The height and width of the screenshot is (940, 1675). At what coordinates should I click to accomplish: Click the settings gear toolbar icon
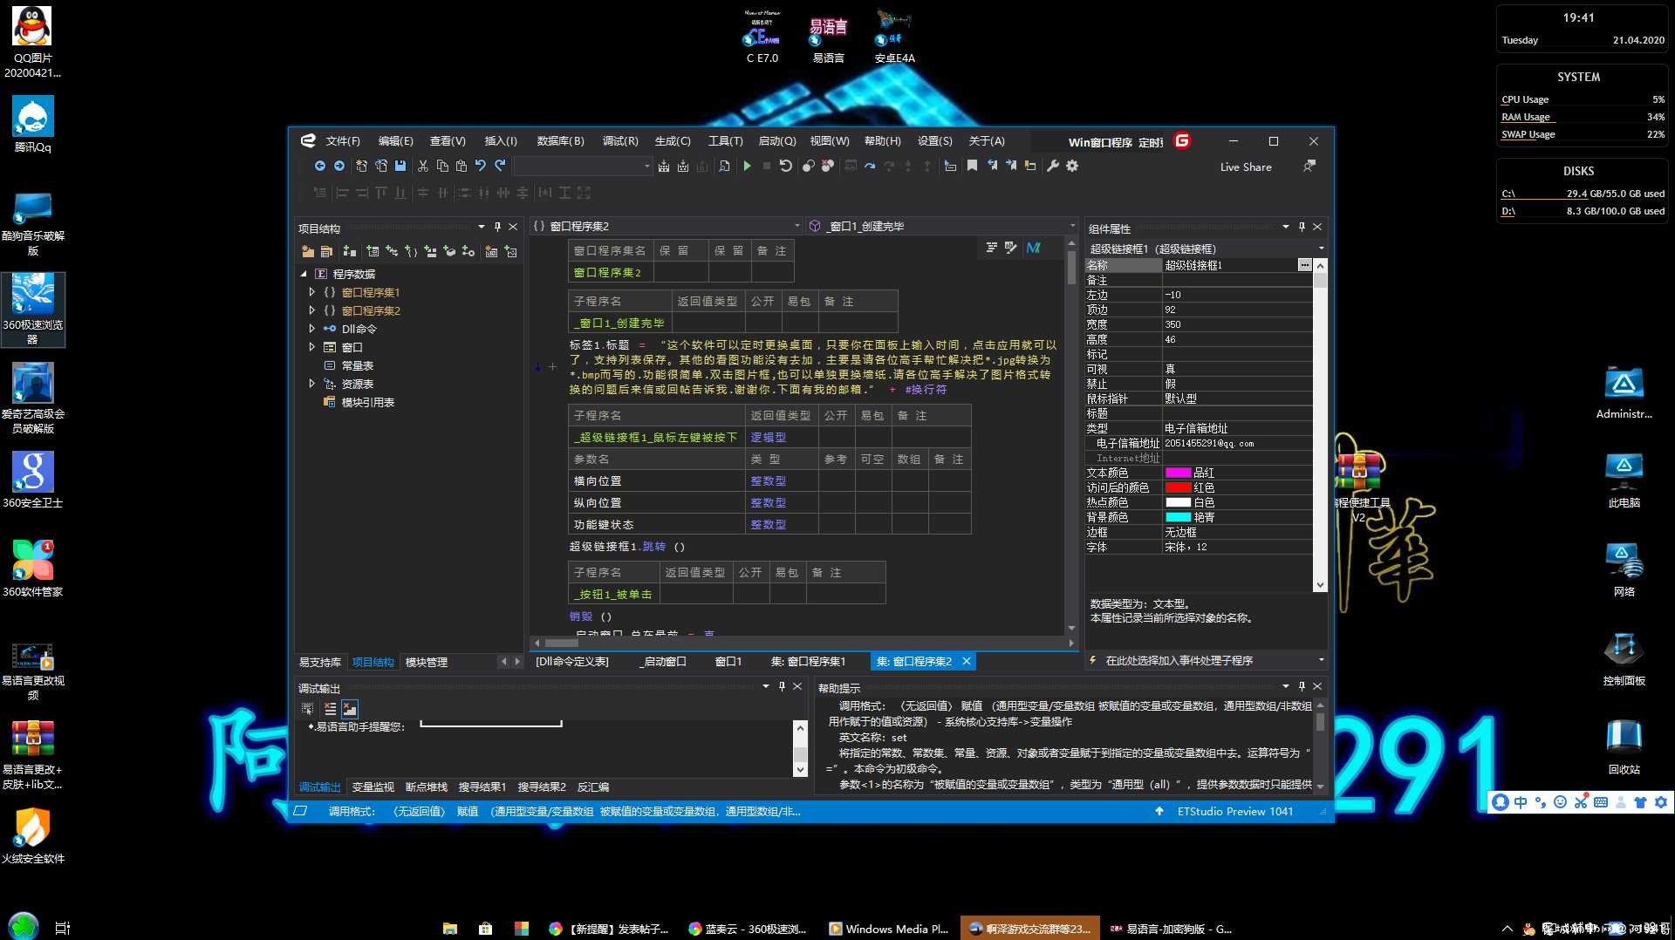click(1072, 167)
